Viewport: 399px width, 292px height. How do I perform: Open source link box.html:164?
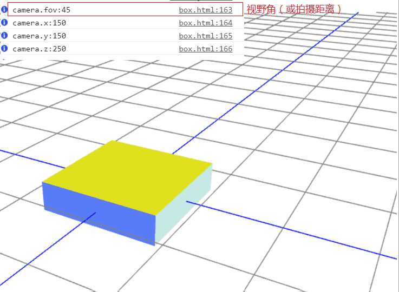point(206,23)
